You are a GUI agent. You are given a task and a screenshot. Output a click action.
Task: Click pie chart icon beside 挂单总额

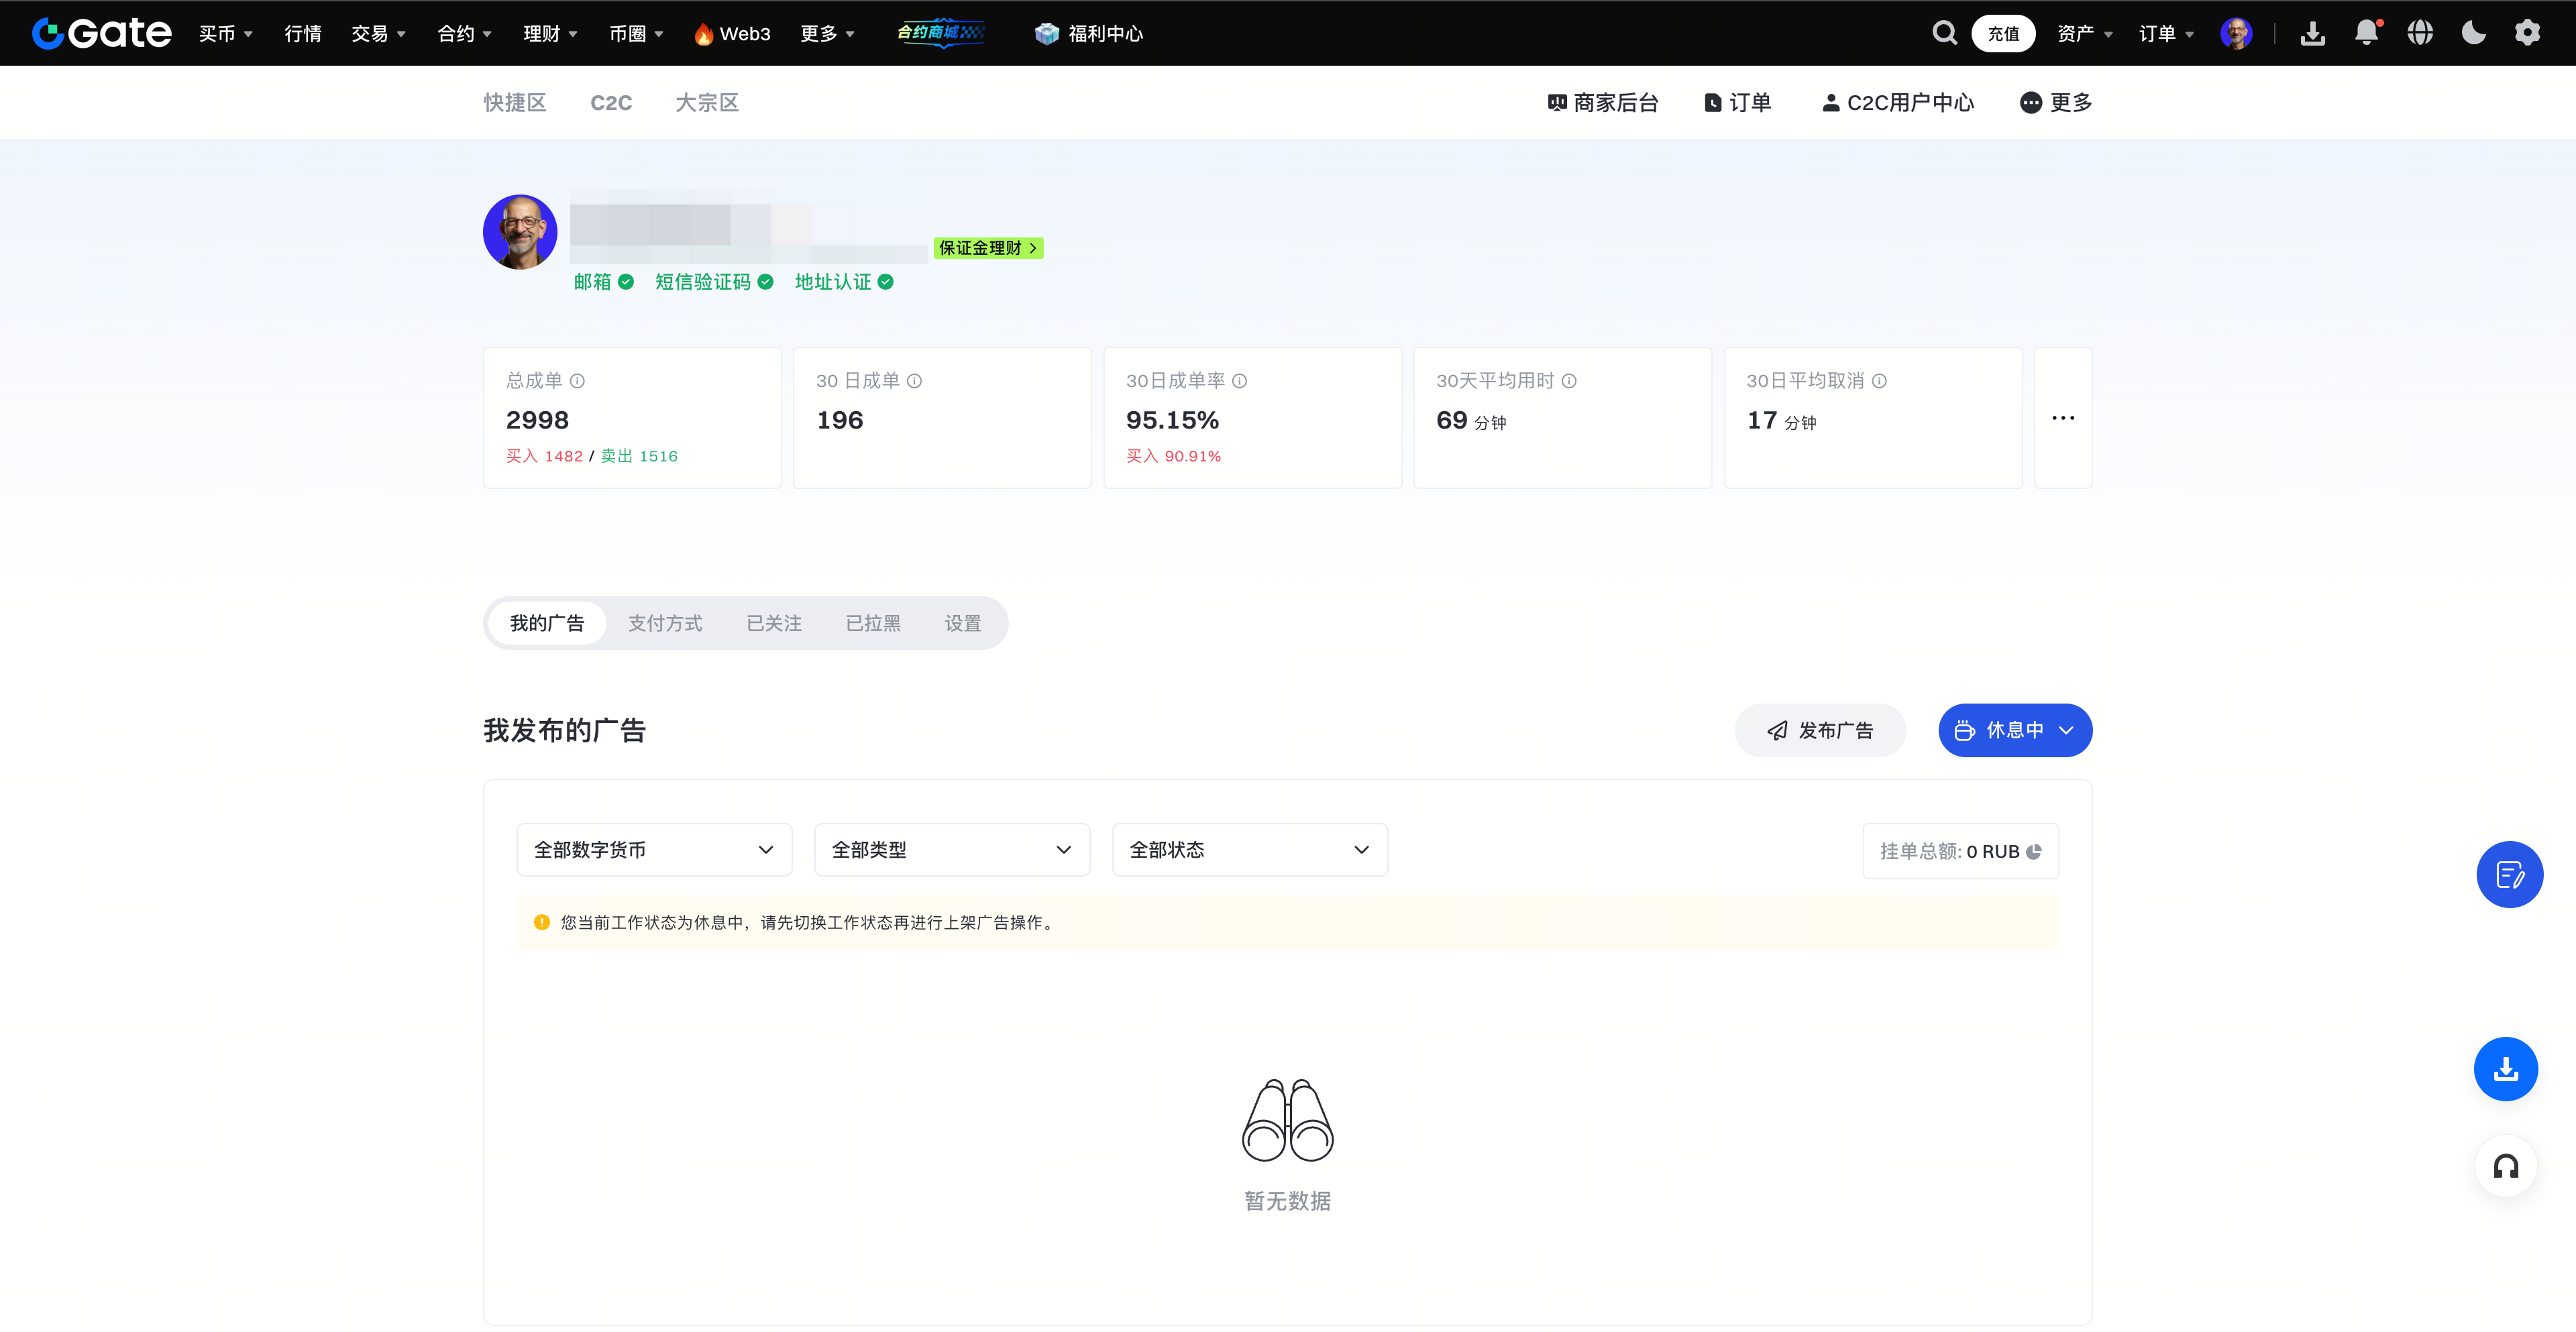click(2034, 851)
